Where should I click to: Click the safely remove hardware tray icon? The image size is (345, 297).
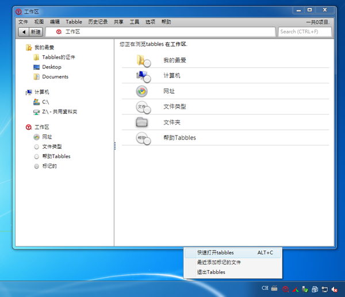[305, 289]
